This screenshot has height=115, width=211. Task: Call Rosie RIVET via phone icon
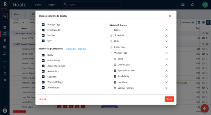click(x=207, y=38)
